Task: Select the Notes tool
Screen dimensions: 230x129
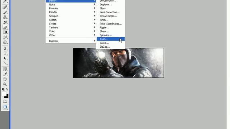Action: (x=5, y=69)
